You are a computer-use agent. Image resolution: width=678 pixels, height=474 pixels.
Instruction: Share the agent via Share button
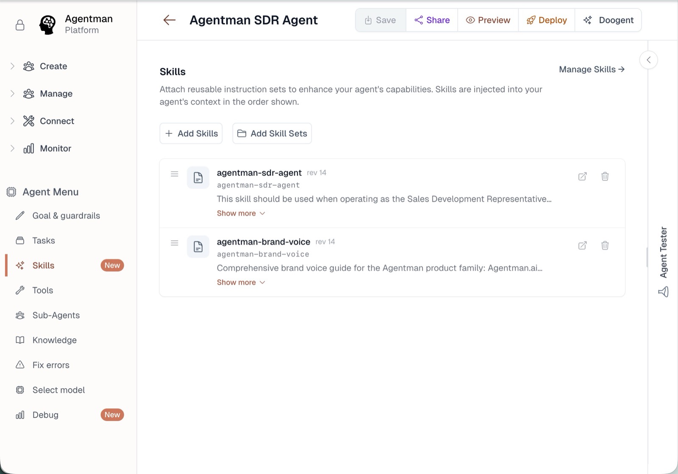click(432, 20)
